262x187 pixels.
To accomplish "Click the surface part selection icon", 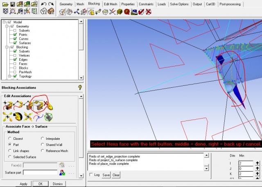I will click(x=62, y=173).
